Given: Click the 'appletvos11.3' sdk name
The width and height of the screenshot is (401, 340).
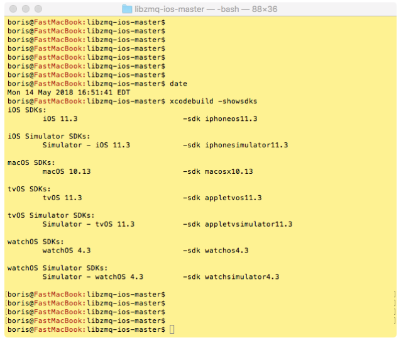Looking at the screenshot, I should (x=233, y=198).
